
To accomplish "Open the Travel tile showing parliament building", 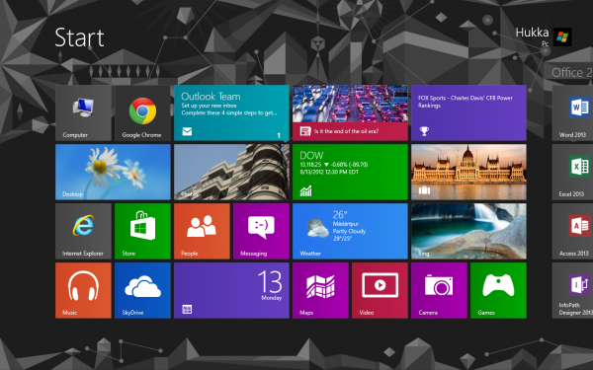I will [468, 172].
